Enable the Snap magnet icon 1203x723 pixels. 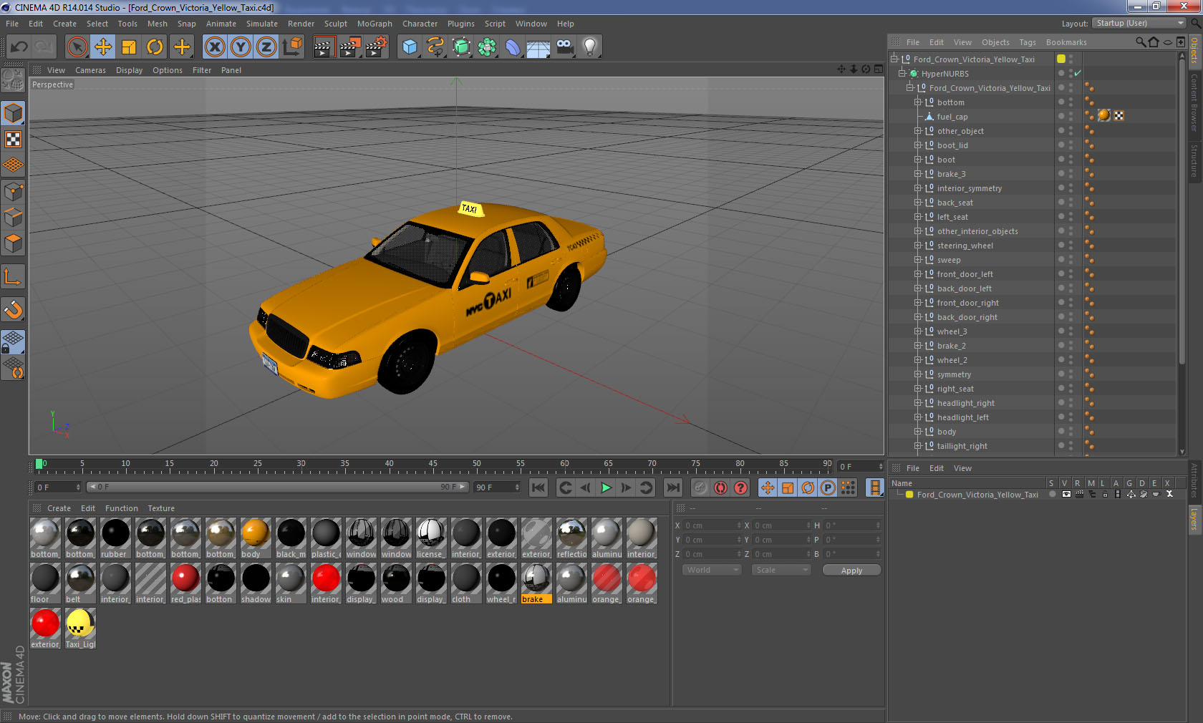pos(14,310)
